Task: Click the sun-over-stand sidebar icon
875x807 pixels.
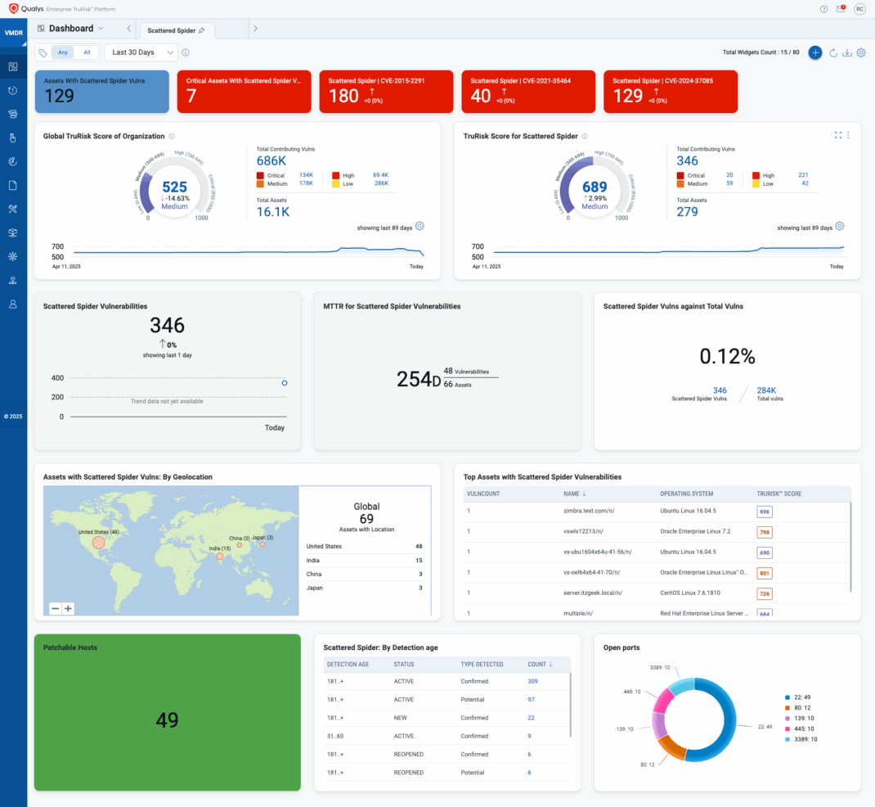Action: click(13, 281)
